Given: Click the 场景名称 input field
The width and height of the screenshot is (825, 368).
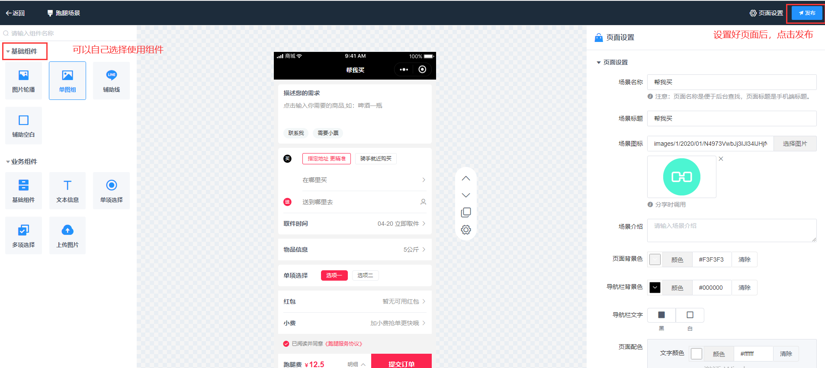Looking at the screenshot, I should click(x=732, y=82).
